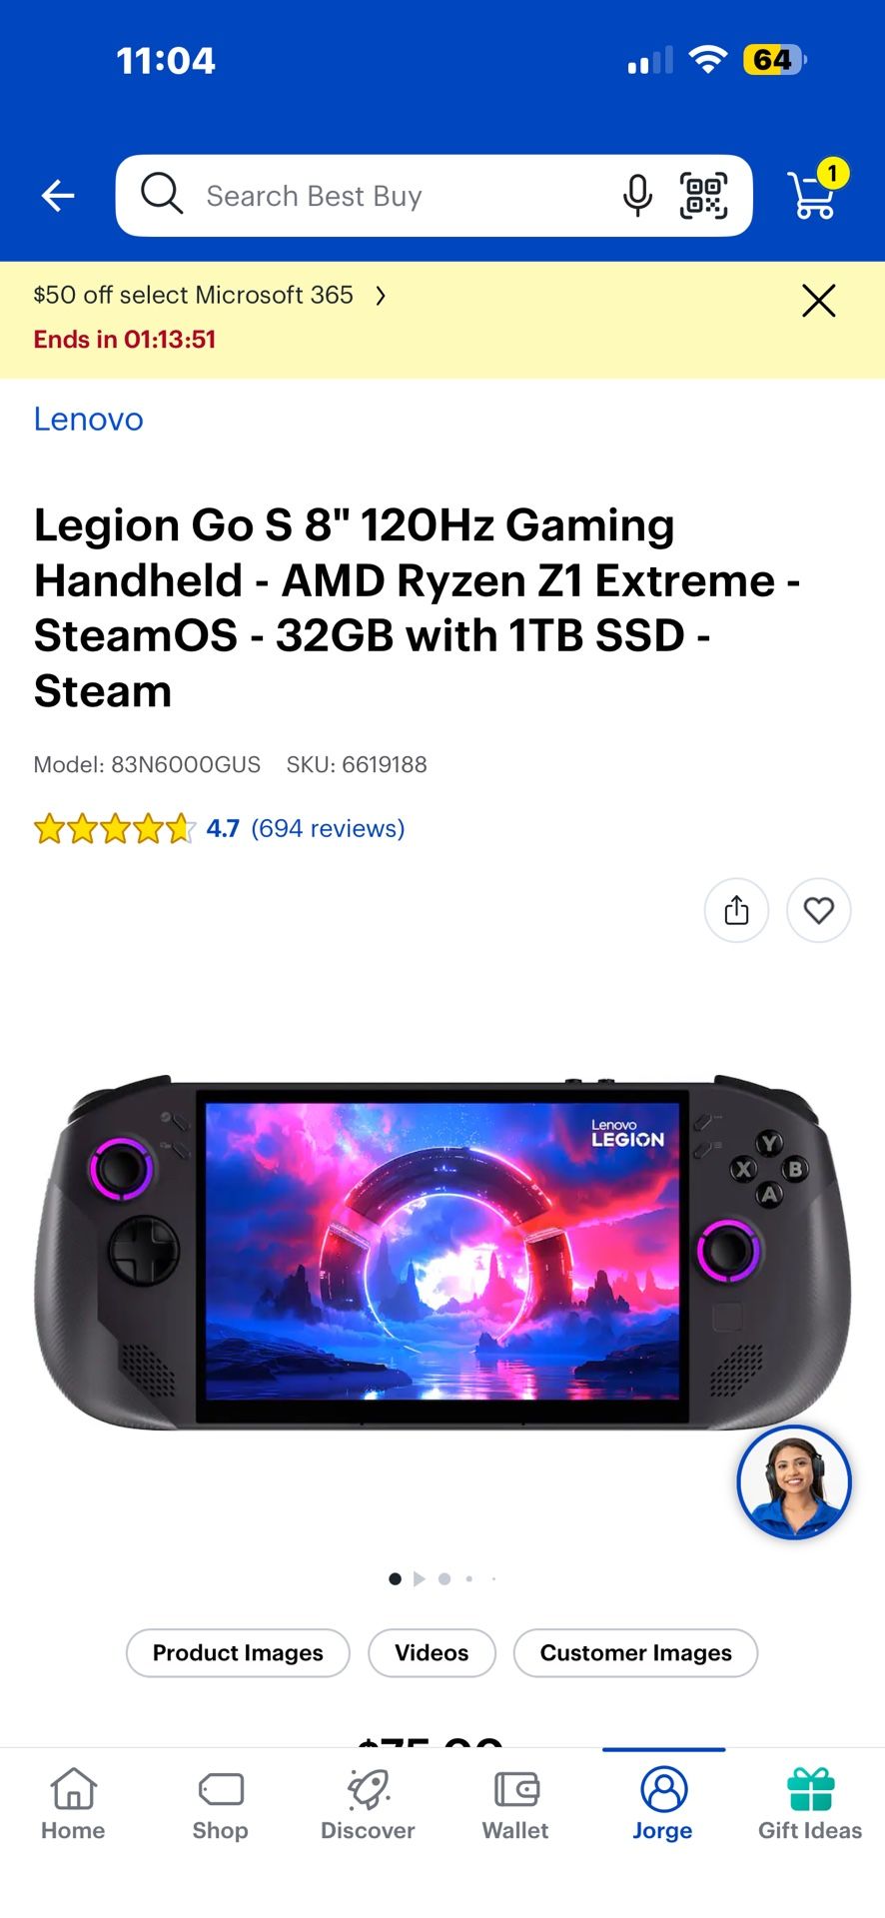Save product with the heart icon
Viewport: 885px width, 1918px height.
tap(818, 910)
